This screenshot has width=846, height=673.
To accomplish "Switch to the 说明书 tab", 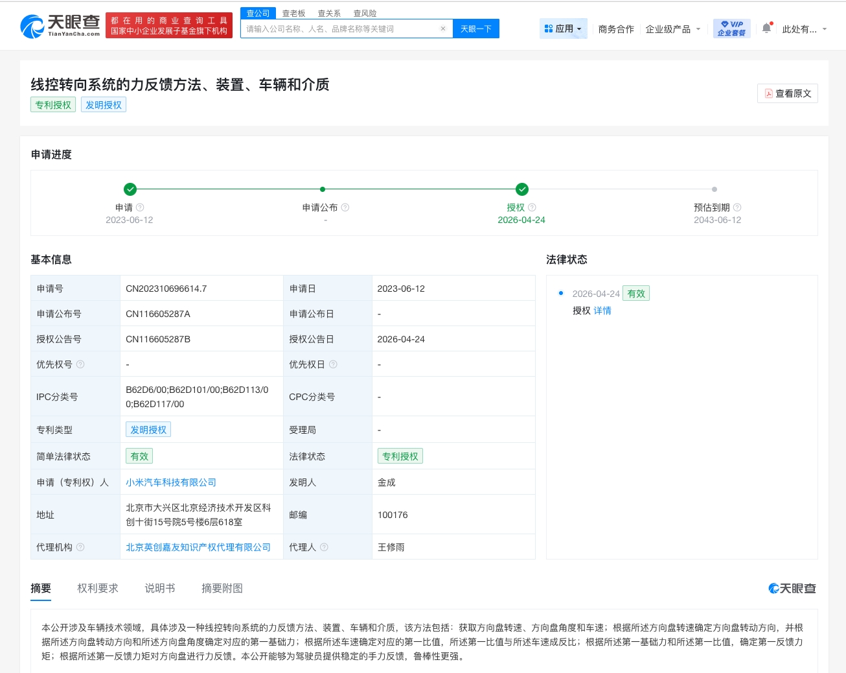I will point(160,588).
